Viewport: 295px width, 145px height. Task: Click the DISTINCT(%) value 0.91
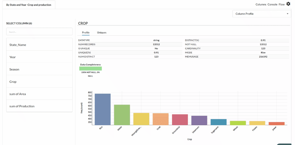pos(263,40)
